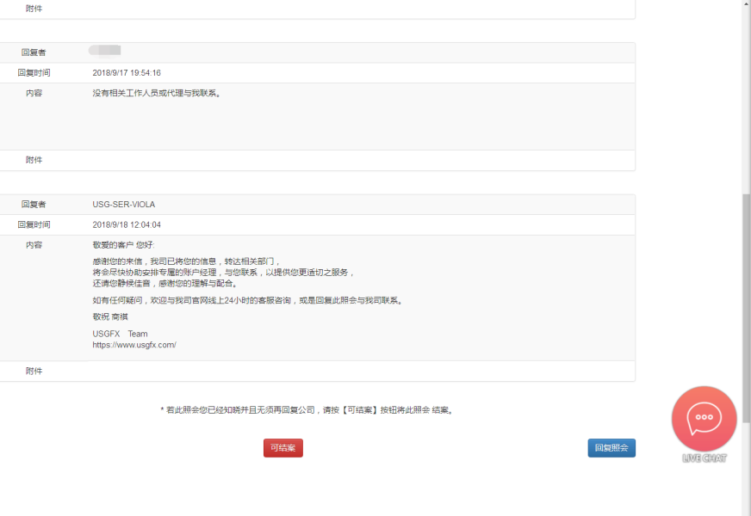The height and width of the screenshot is (516, 751).
Task: Open the Live Chat bubble icon
Action: click(x=704, y=418)
